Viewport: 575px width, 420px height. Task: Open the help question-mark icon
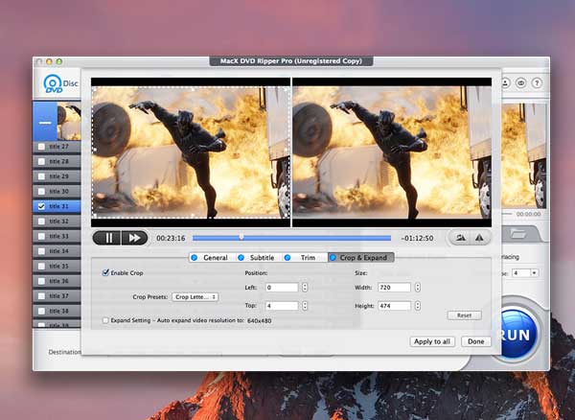coord(537,82)
